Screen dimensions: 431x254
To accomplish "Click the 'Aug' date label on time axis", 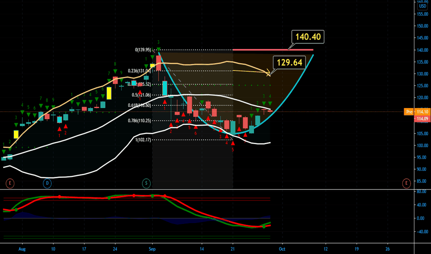I will [x=22, y=249].
